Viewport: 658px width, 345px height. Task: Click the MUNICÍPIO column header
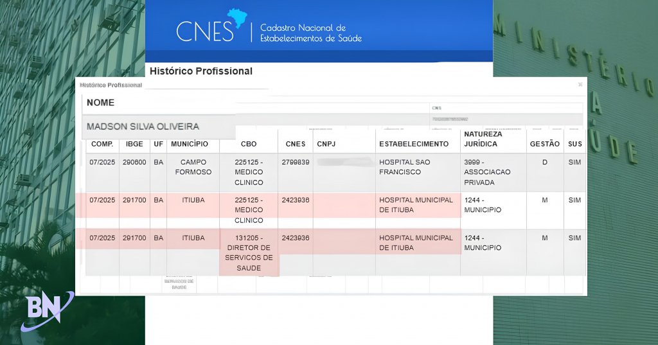click(190, 144)
